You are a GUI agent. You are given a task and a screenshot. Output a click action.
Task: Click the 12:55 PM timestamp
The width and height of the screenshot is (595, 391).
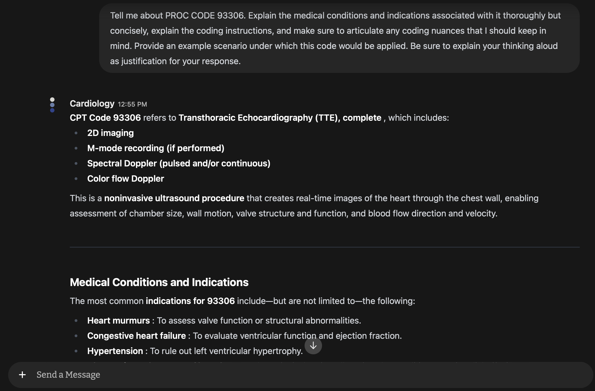132,104
